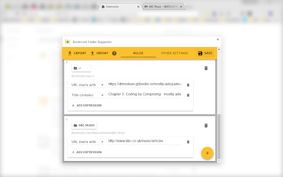The width and height of the screenshot is (283, 177).
Task: Click the dialog's vertical scrollbar thumb
Action: tap(219, 136)
